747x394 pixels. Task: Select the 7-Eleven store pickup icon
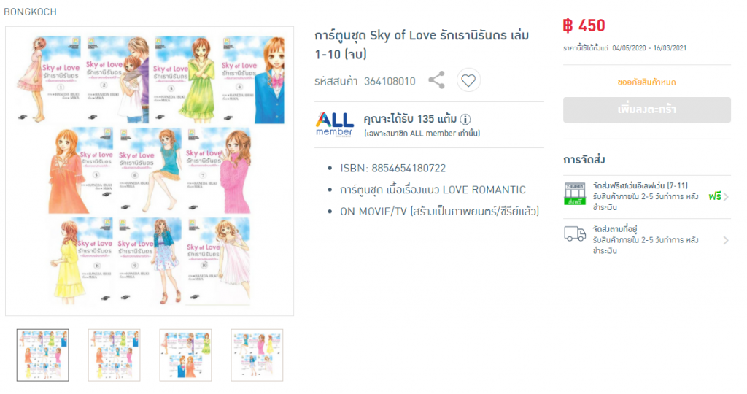pyautogui.click(x=575, y=194)
